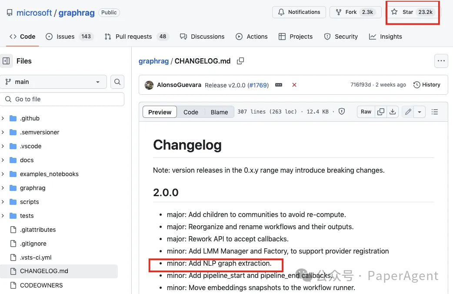Screen dimensions: 453x294
Task: Open the pull request #1769 link
Action: tap(258, 85)
